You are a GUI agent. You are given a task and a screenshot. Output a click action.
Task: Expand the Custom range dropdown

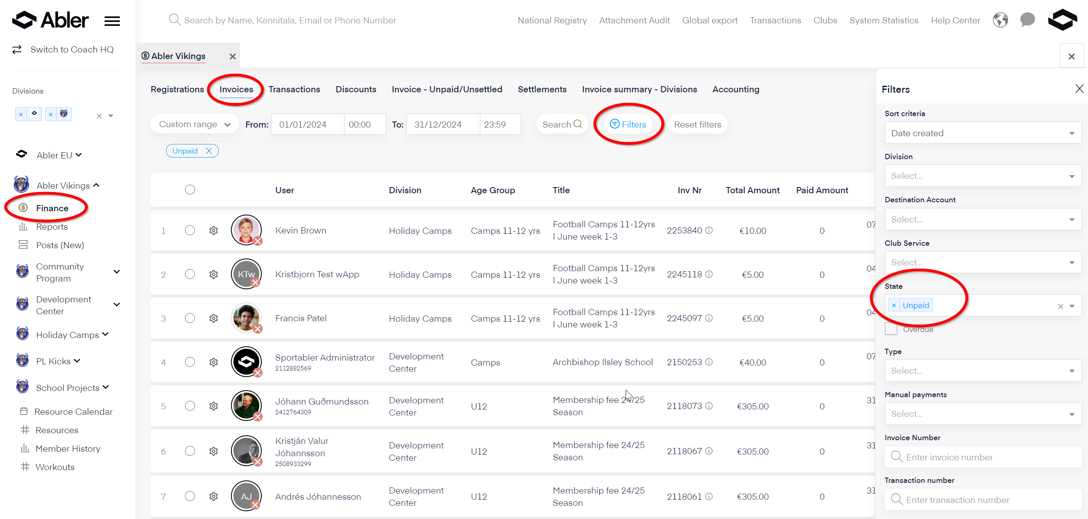tap(195, 124)
